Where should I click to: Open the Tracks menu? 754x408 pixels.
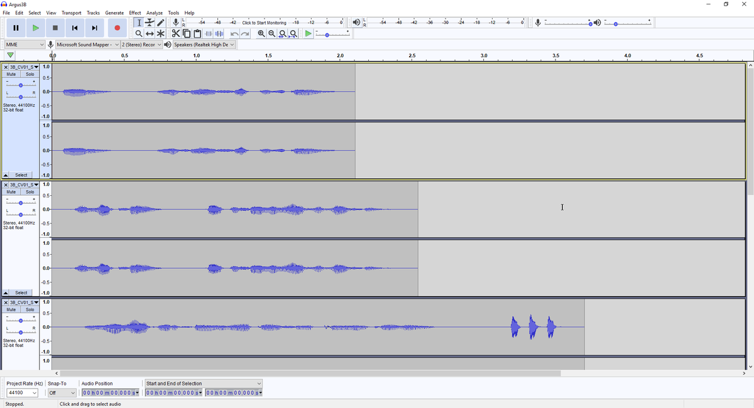tap(93, 13)
